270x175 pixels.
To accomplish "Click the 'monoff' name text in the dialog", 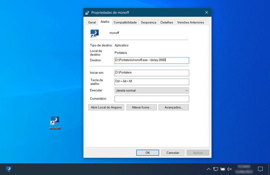I will point(114,33).
